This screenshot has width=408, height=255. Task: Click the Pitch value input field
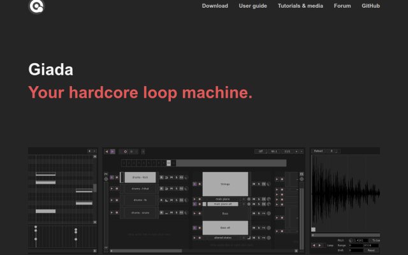pos(361,240)
